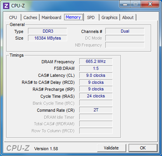Go to the Graphics tab
The image size is (162, 156).
(x=110, y=17)
